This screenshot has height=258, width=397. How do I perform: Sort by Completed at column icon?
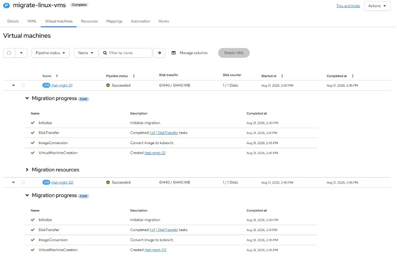point(353,76)
